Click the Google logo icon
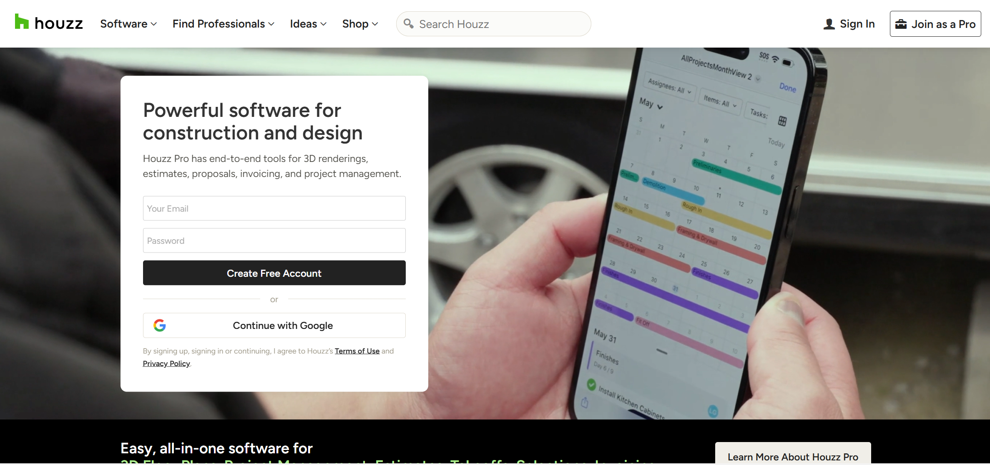This screenshot has height=465, width=990. point(160,325)
